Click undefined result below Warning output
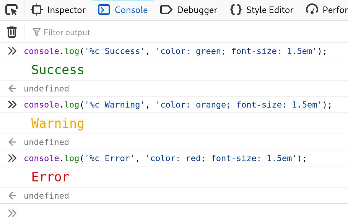The height and width of the screenshot is (217, 348). click(46, 142)
